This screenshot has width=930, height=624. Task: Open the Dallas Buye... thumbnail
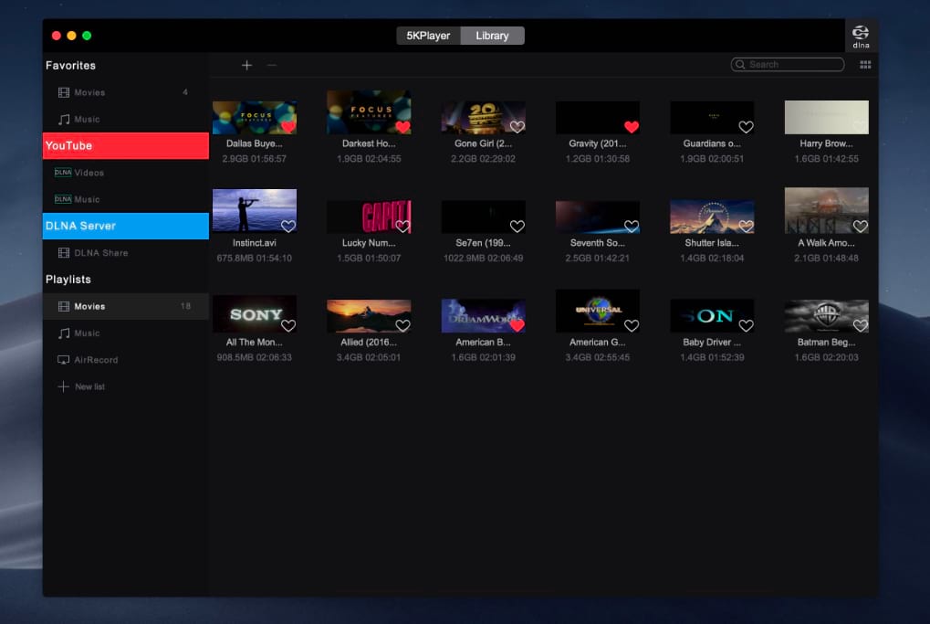pos(255,117)
